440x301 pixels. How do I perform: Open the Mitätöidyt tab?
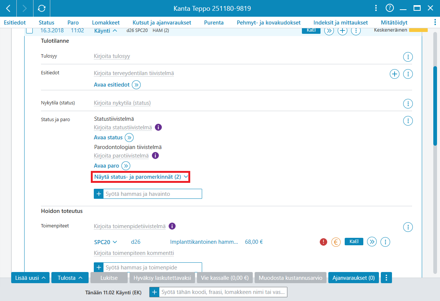pos(394,22)
